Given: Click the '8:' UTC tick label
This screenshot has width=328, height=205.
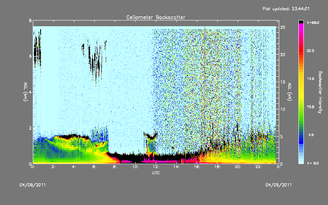Looking at the screenshot, I should click(x=115, y=167).
